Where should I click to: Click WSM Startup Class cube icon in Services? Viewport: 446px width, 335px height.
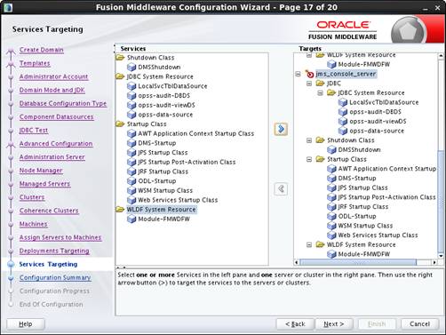(131, 190)
